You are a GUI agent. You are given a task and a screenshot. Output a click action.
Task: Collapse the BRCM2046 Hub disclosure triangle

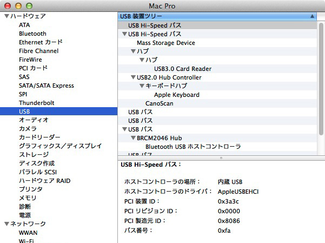pyautogui.click(x=133, y=138)
